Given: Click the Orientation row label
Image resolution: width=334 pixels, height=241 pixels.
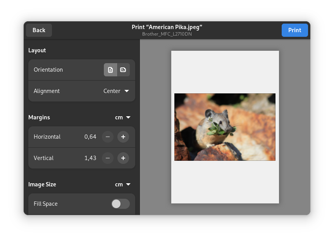Looking at the screenshot, I should [48, 70].
